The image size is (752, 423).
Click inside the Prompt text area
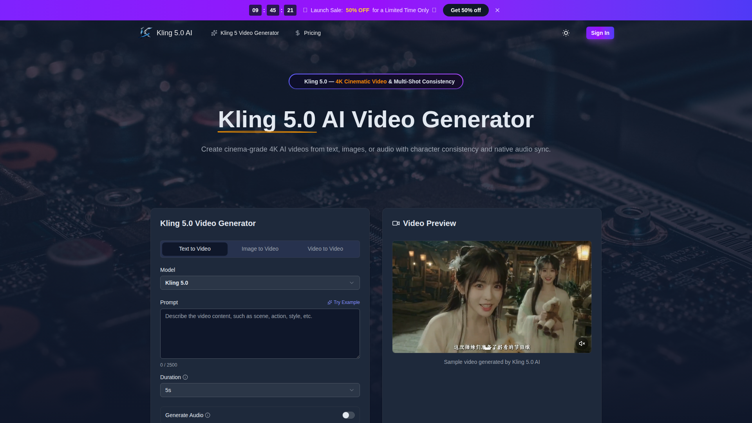point(260,333)
